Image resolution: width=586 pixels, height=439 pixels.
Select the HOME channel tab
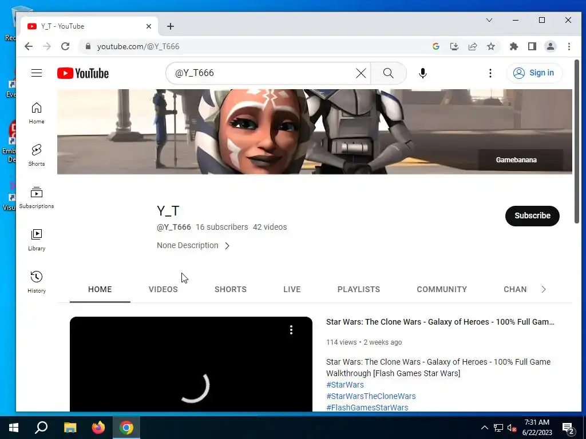100,289
